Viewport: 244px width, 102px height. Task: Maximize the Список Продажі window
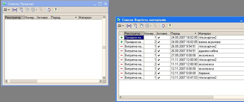[100, 4]
